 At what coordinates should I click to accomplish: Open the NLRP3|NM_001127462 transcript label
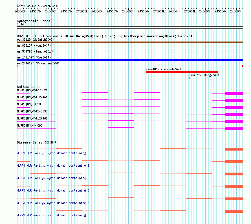pyautogui.click(x=32, y=118)
